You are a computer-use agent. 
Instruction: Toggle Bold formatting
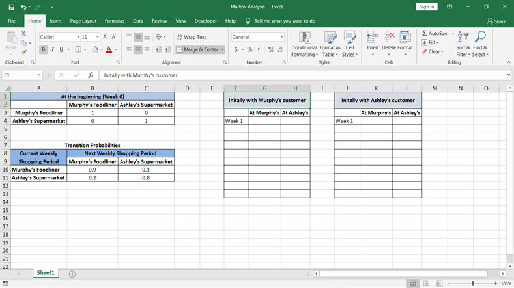coord(43,49)
